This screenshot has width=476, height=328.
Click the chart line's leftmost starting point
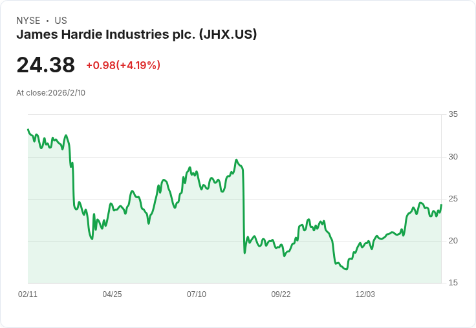(x=28, y=130)
